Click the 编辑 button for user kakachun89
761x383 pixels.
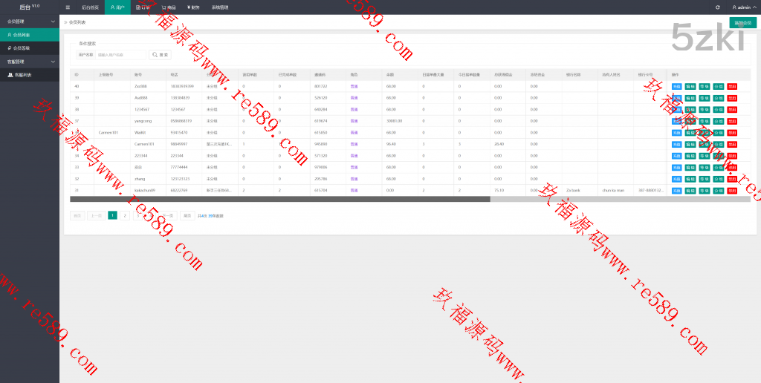pos(690,191)
